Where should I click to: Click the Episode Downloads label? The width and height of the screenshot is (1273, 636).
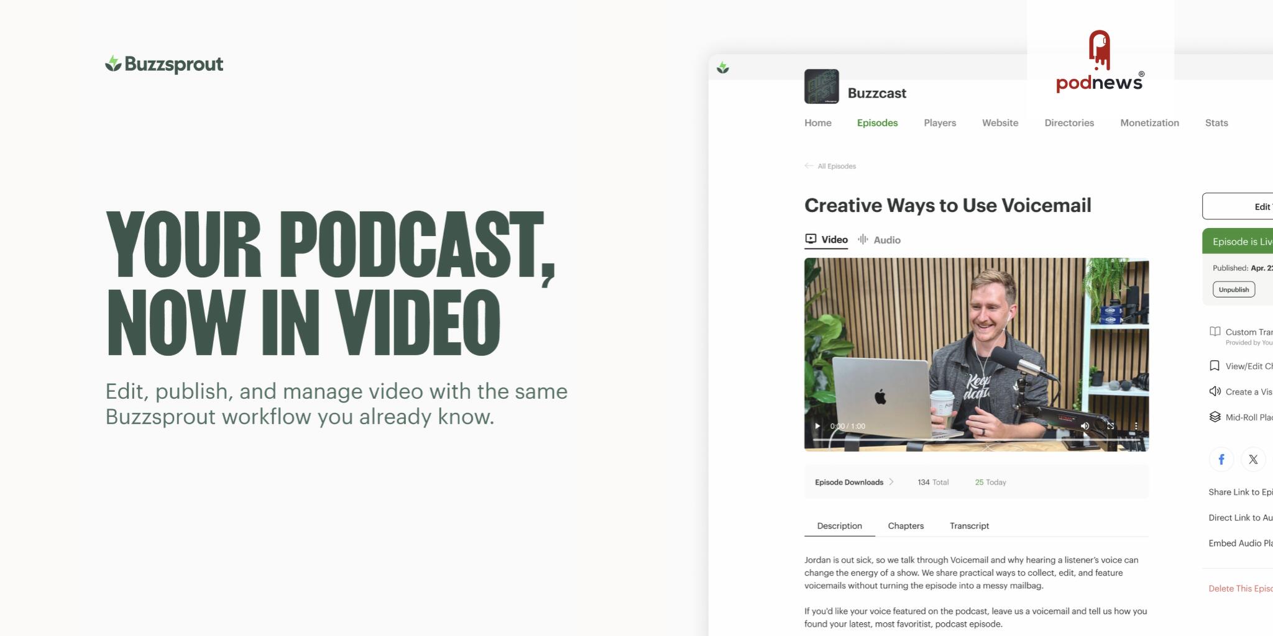tap(849, 483)
